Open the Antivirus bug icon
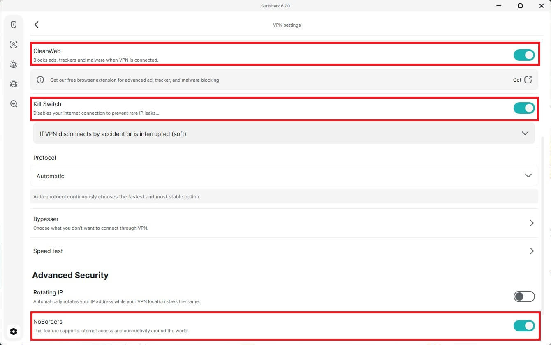Image resolution: width=551 pixels, height=345 pixels. point(14,84)
